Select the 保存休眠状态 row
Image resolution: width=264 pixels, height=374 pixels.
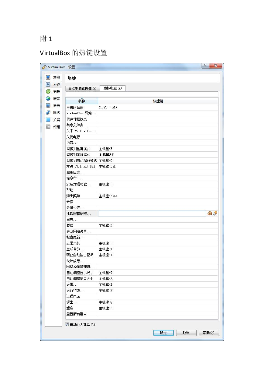(x=142, y=119)
